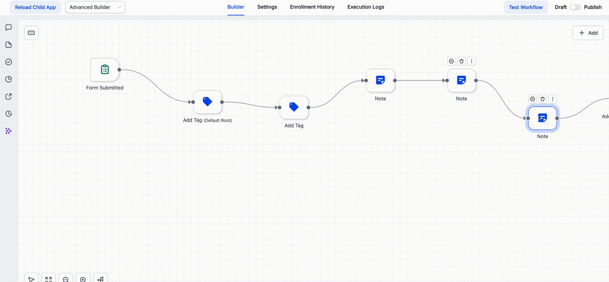Click the Add button on the canvas
609x282 pixels.
pos(588,33)
